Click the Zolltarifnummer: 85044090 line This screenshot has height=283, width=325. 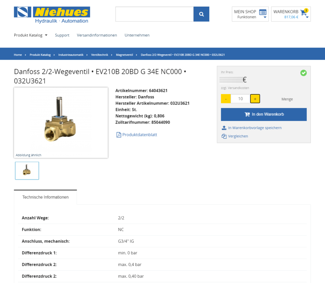click(143, 122)
